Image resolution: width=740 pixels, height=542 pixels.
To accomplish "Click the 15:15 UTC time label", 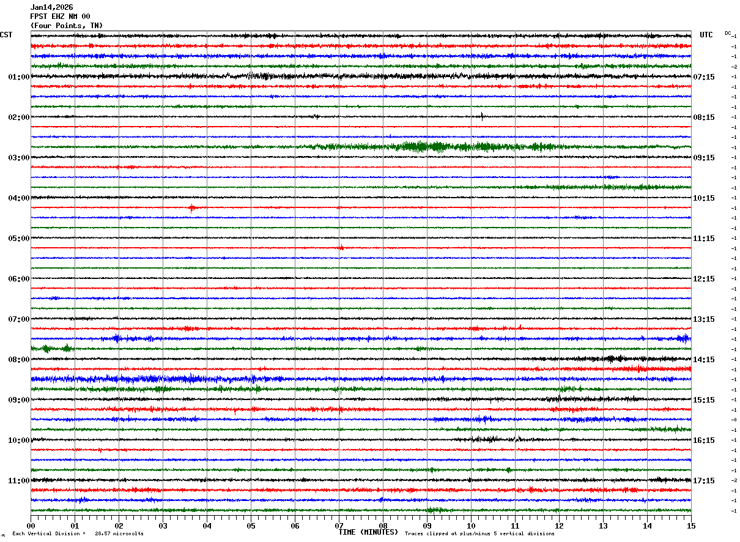I will tap(705, 400).
